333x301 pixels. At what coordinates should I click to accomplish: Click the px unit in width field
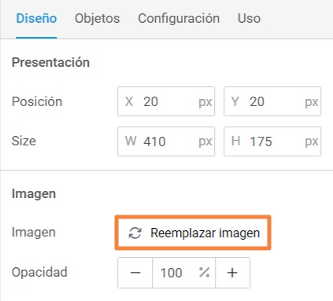coord(205,141)
